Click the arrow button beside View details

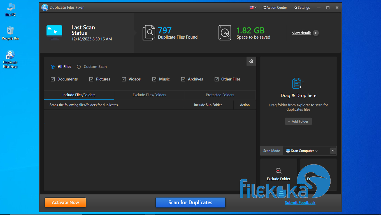316,33
